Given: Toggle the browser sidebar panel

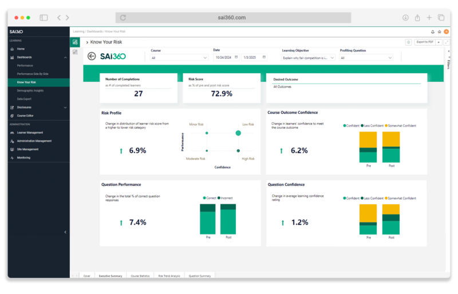Looking at the screenshot, I should [x=44, y=18].
